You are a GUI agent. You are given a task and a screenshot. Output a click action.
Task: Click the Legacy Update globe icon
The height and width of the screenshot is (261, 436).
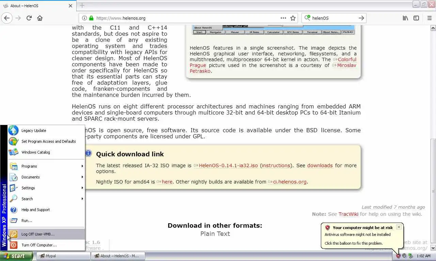coord(13,130)
